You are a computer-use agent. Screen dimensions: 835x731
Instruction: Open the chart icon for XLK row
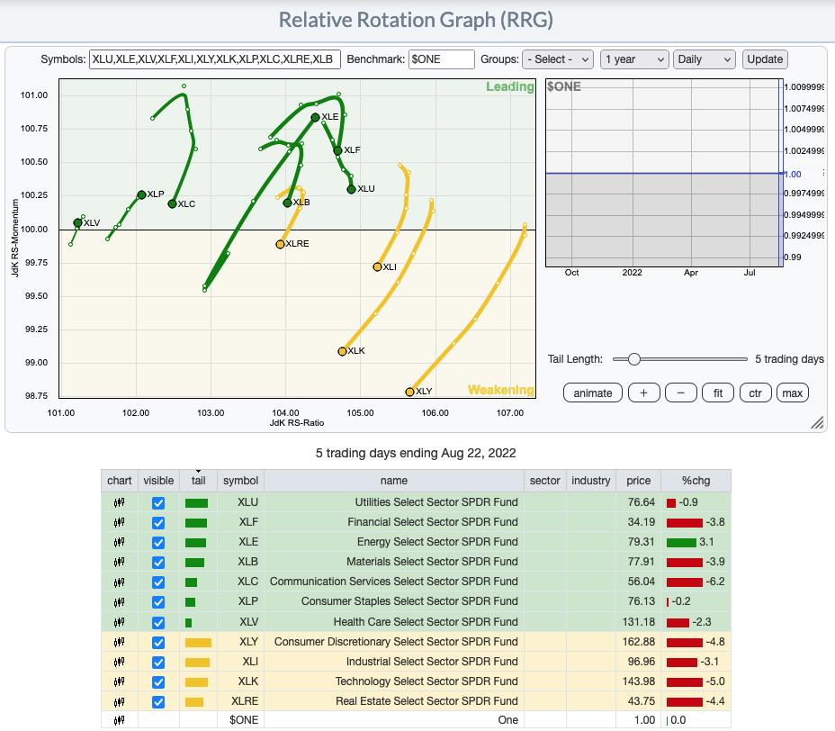coord(120,681)
